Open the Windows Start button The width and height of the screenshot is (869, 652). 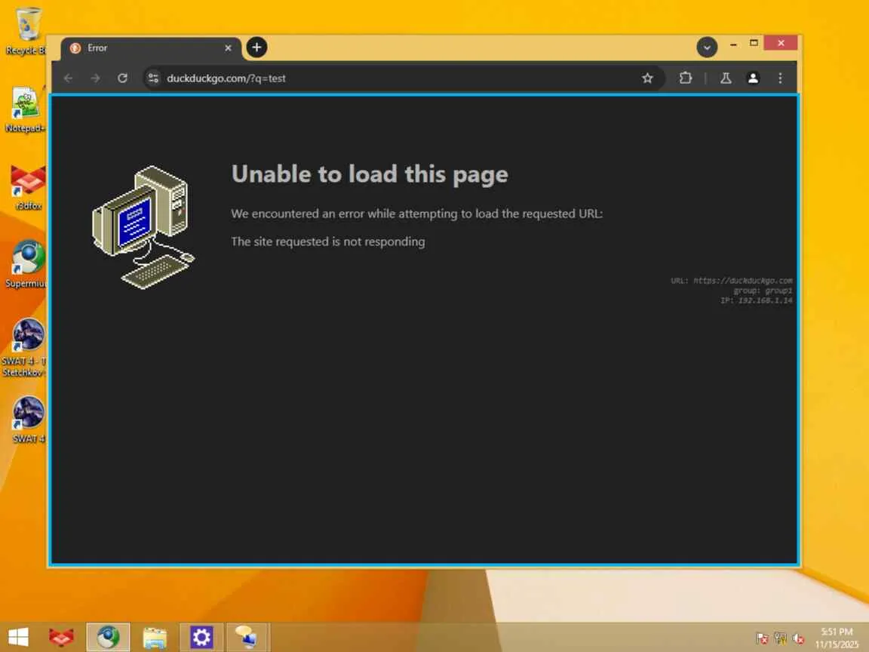pos(18,637)
